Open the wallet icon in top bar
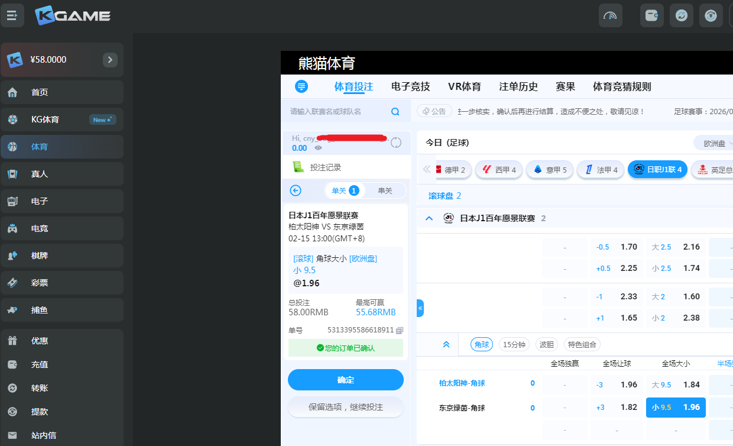The height and width of the screenshot is (446, 733). click(651, 15)
